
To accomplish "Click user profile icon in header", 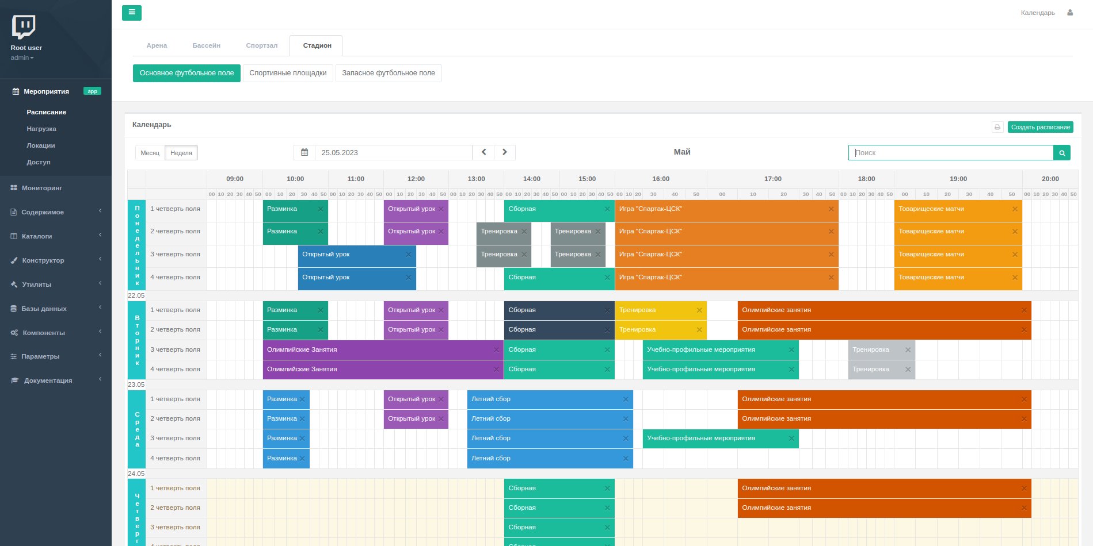I will coord(1070,13).
